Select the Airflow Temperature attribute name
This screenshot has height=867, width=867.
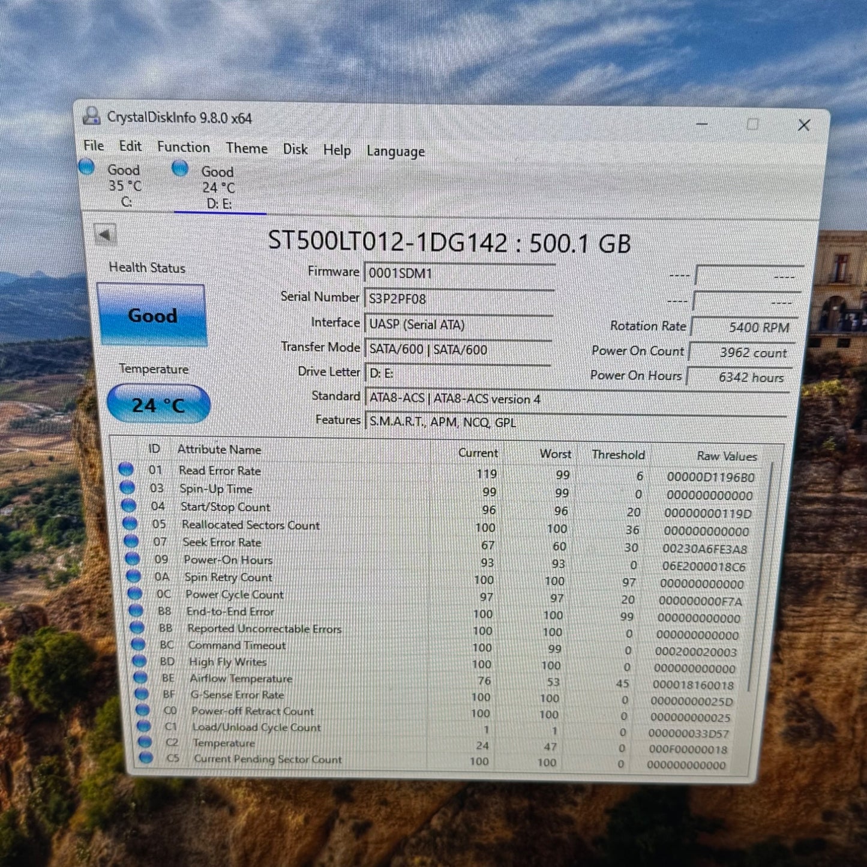[241, 679]
